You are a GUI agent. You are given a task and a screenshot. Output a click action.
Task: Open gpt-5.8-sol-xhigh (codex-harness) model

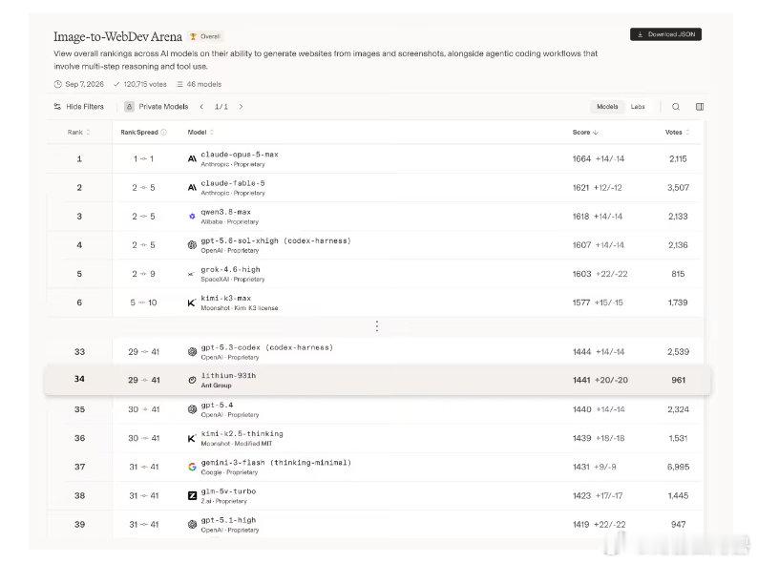tap(276, 240)
